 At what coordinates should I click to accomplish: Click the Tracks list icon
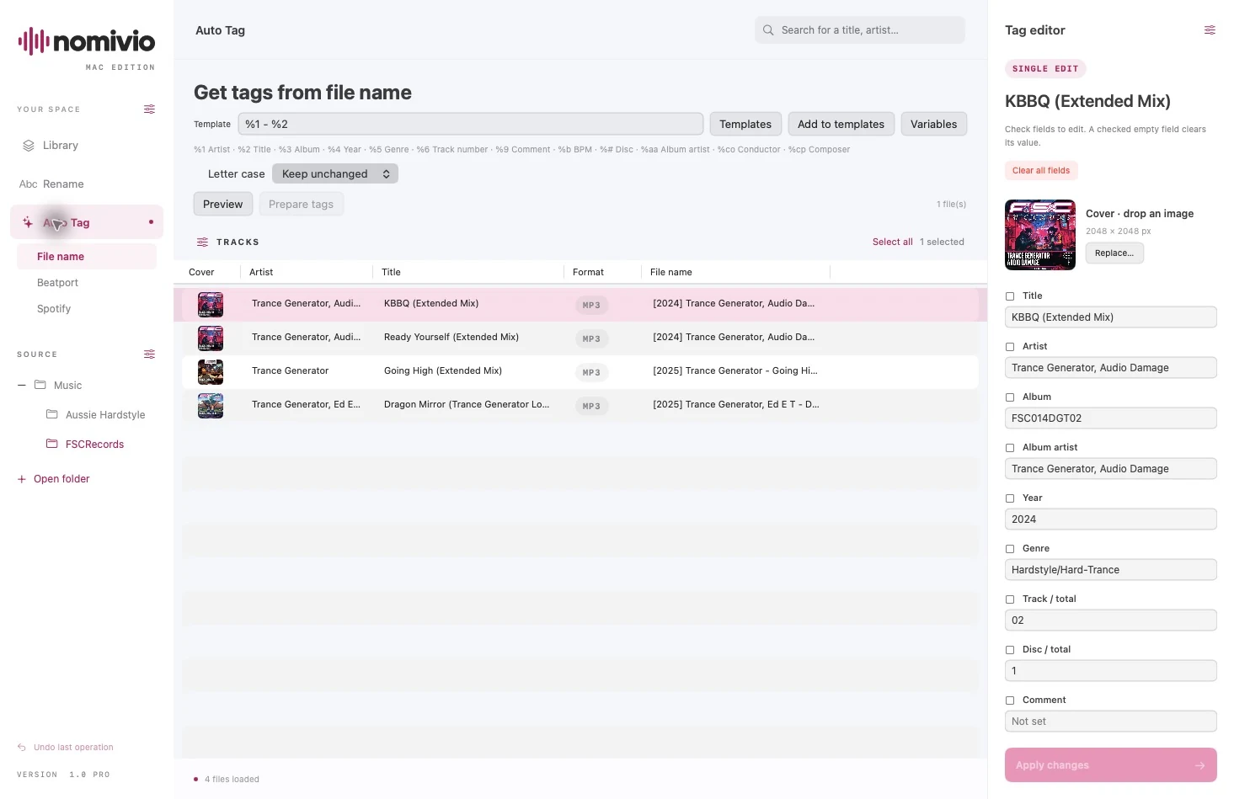[x=202, y=242]
